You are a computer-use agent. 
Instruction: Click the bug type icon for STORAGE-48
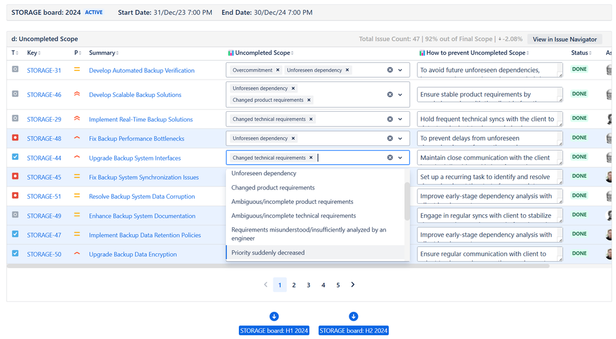pyautogui.click(x=15, y=138)
